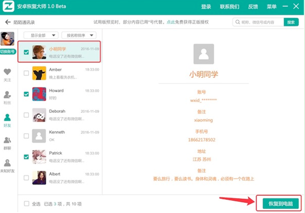Click phone number 18662178502

(202, 140)
